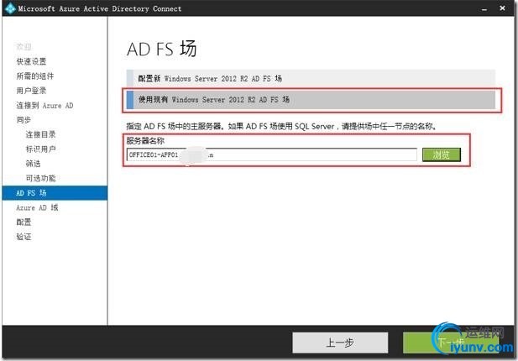Image resolution: width=518 pixels, height=361 pixels.
Task: Open 验证 step in sidebar
Action: [24, 237]
